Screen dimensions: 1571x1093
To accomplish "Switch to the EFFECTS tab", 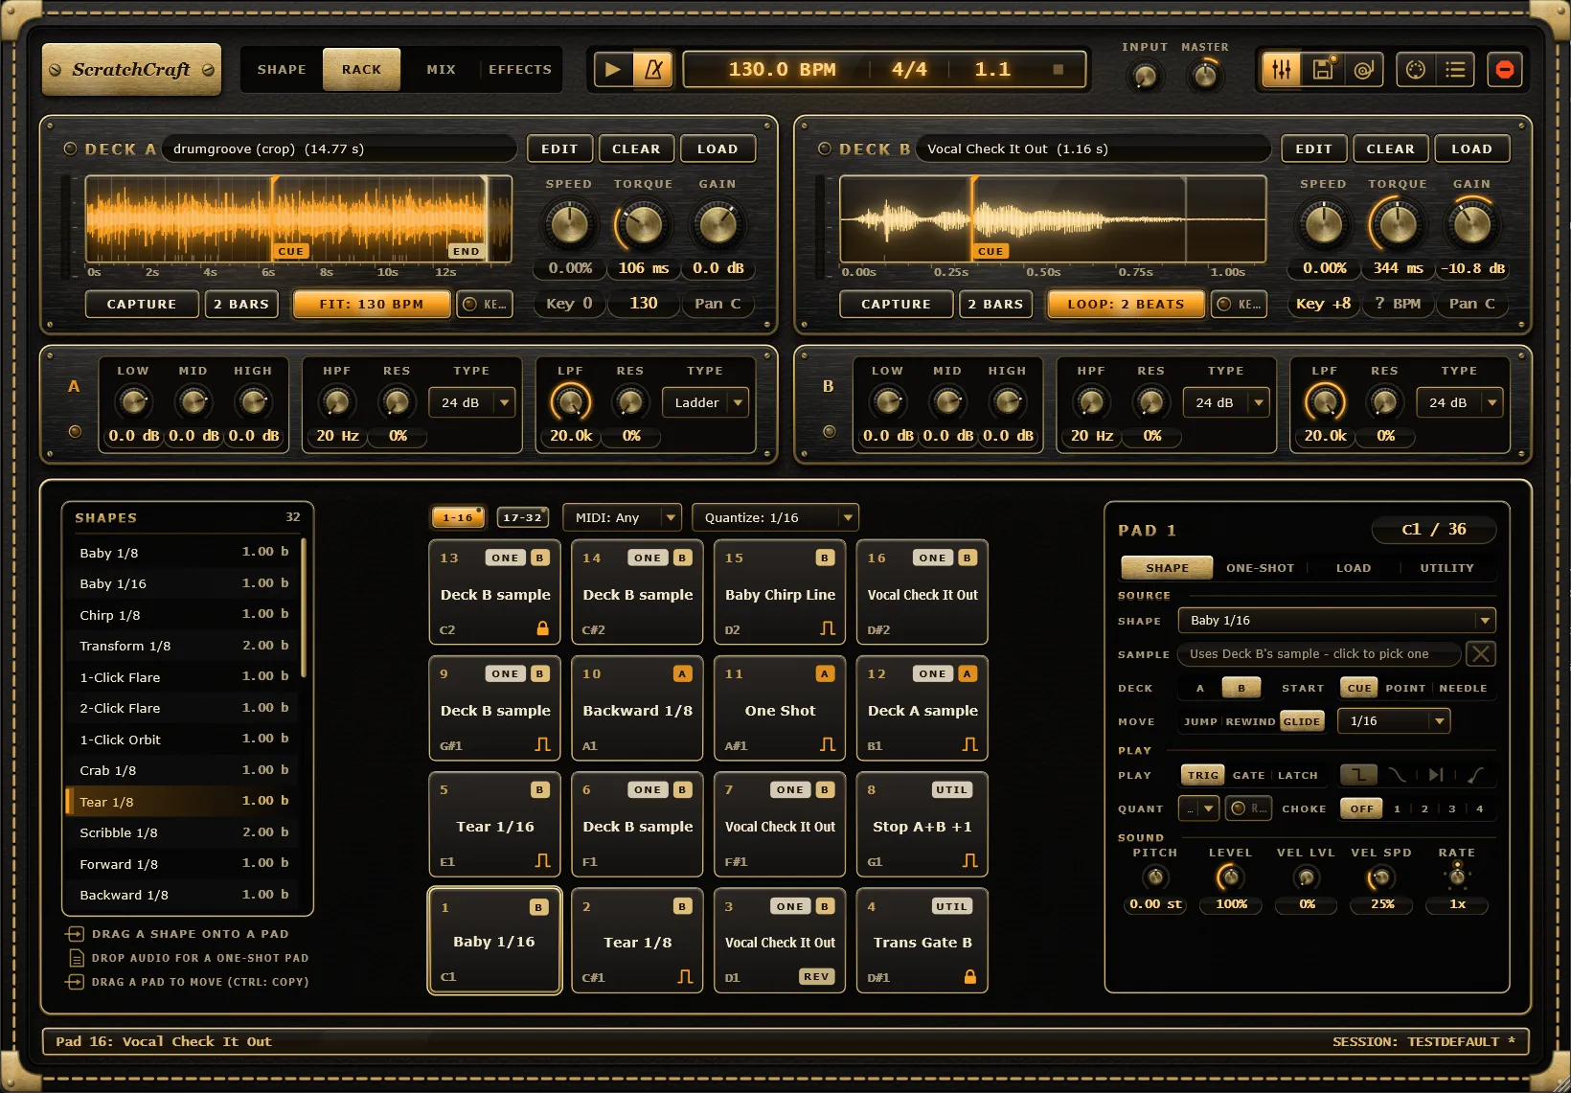I will tap(520, 69).
